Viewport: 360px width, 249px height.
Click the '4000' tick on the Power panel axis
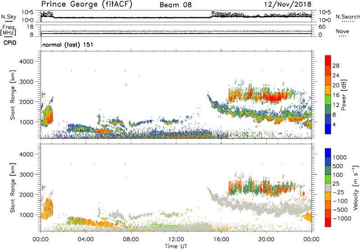[x=26, y=62]
